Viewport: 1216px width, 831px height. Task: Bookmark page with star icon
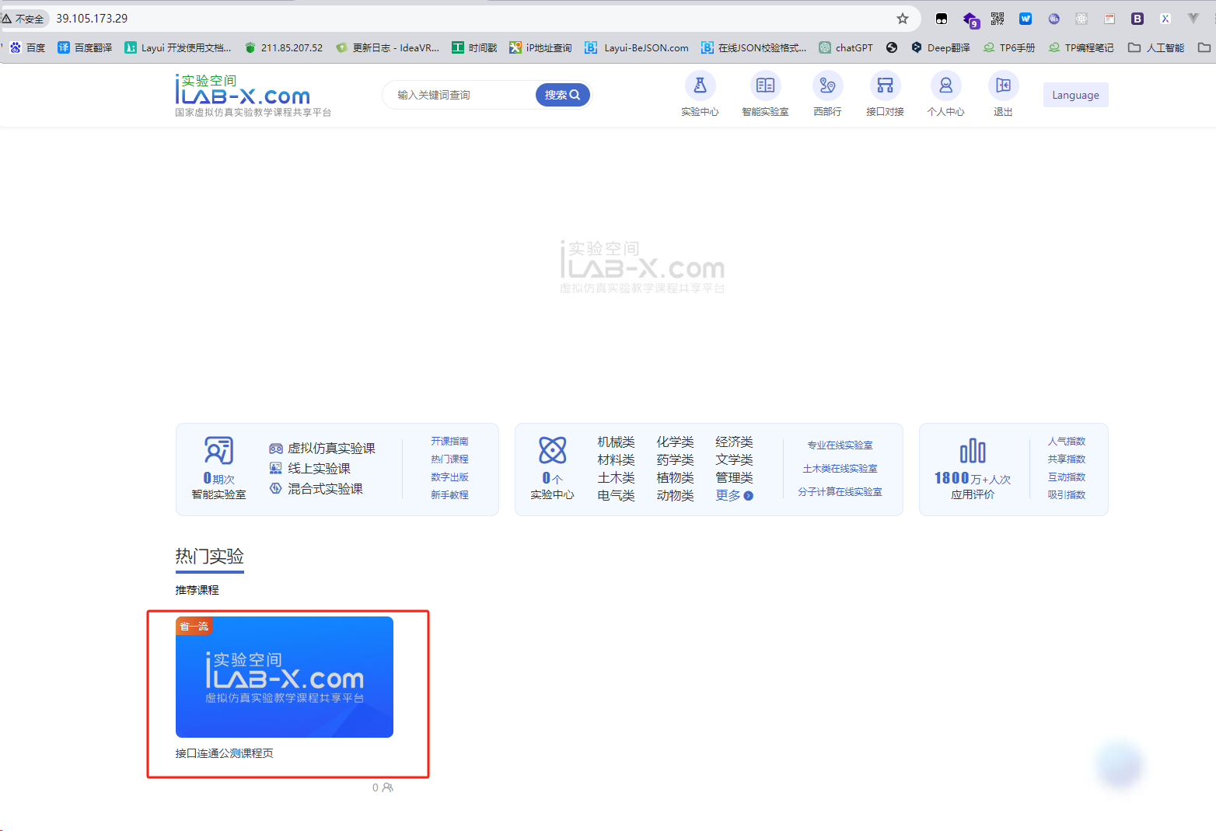tap(902, 19)
